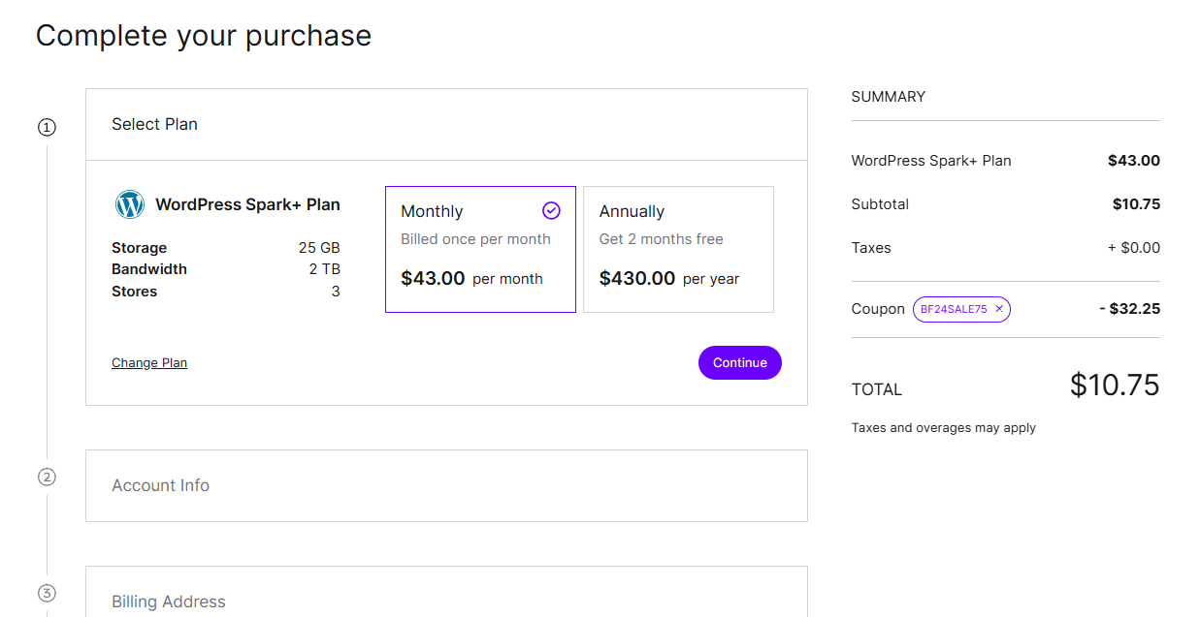The image size is (1200, 617).
Task: Click the large TOTAL amount '$10.75'
Action: 1115,386
